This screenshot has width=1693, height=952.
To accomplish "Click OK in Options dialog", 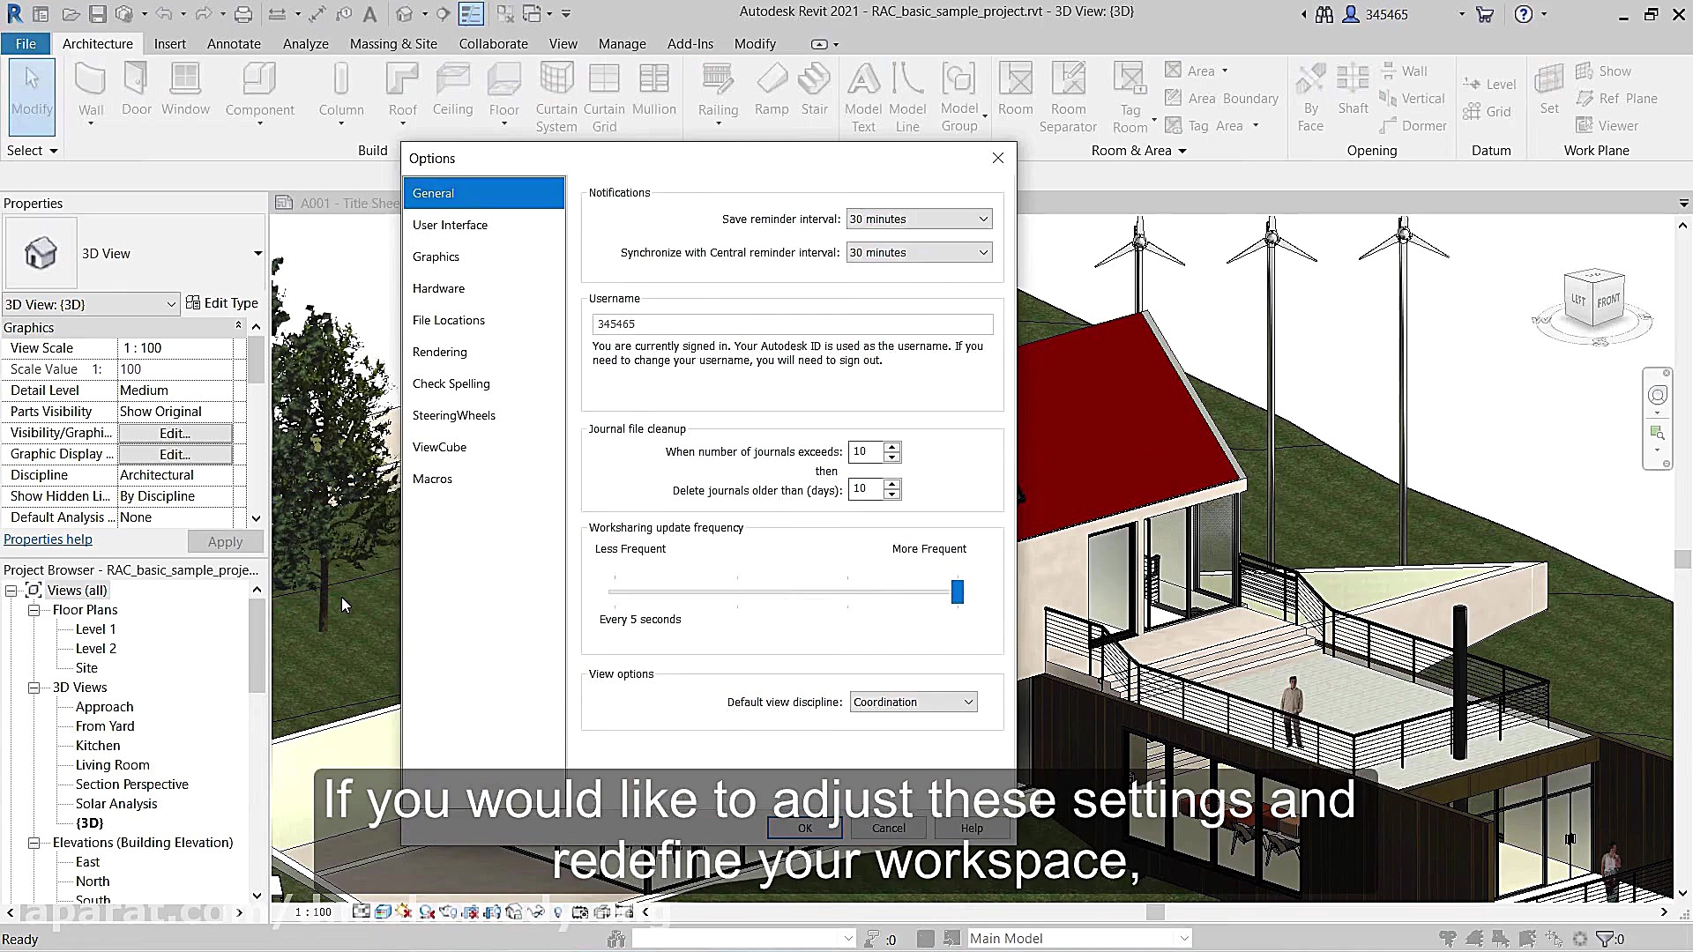I will coord(804,828).
